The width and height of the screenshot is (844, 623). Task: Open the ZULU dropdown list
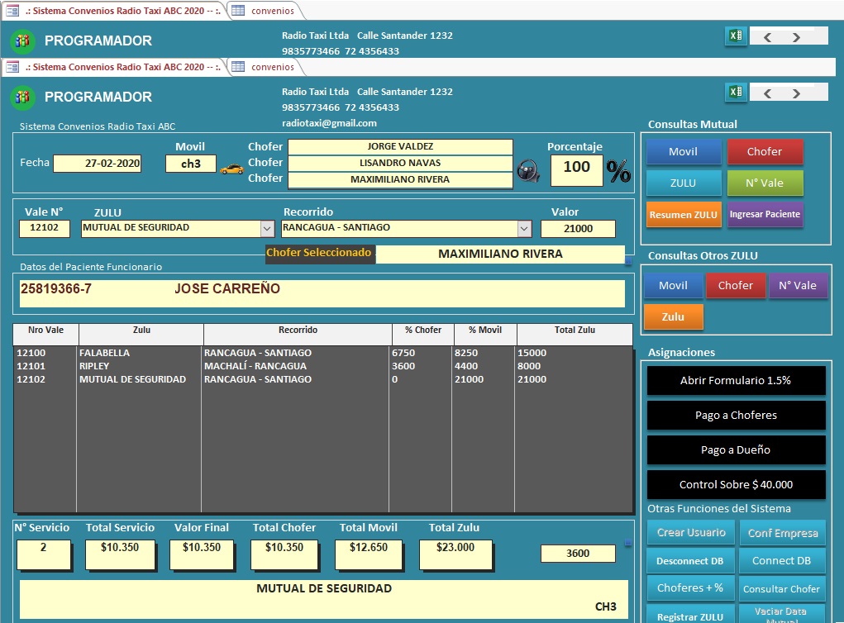tap(267, 228)
